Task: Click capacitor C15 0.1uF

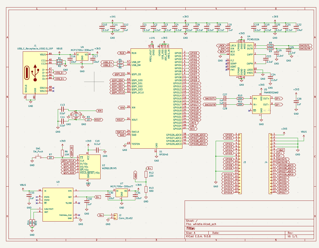Action: coord(97,150)
